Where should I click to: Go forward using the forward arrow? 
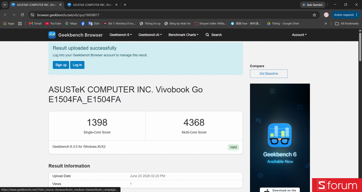pos(14,15)
